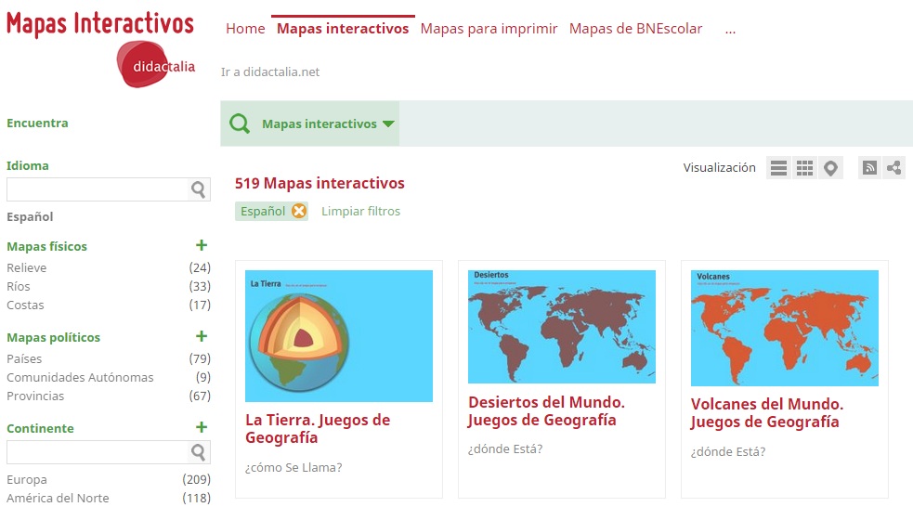Follow the Ir a didactalia.net link
The width and height of the screenshot is (913, 507).
click(x=270, y=72)
